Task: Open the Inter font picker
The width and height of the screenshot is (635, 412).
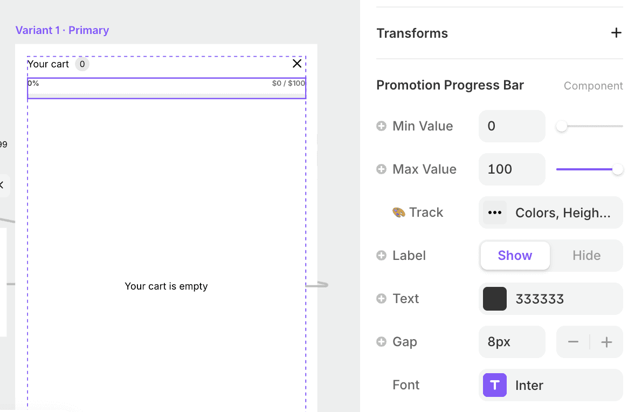Action: tap(551, 385)
